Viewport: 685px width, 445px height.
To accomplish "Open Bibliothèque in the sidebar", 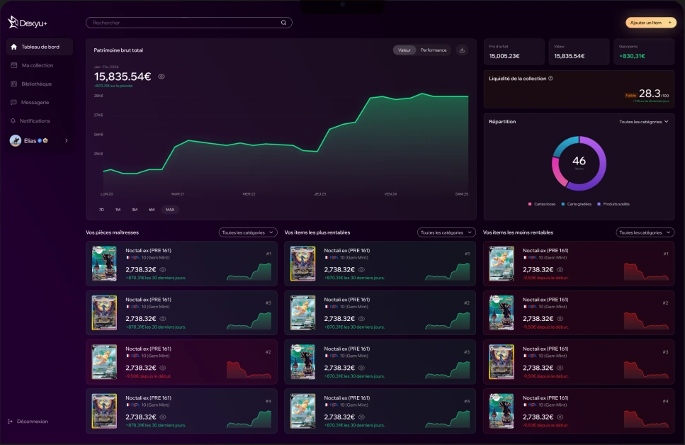I will coord(37,84).
